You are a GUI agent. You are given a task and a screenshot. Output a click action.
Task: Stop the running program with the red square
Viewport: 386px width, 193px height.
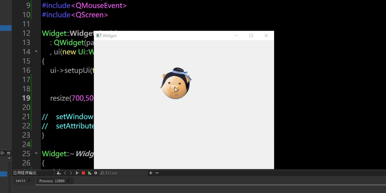pos(83,173)
